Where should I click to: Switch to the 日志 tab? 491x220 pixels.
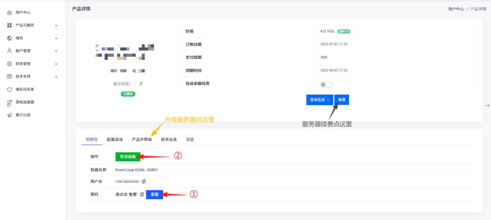[x=190, y=140]
